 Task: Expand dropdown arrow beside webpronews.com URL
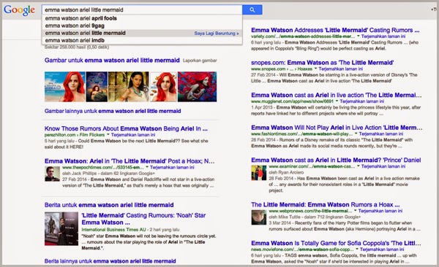(356, 211)
